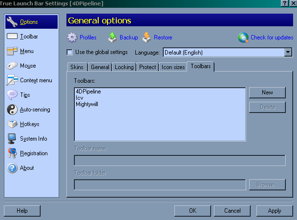Image resolution: width=297 pixels, height=220 pixels.
Task: Click the Auto-sensing yin-yang icon
Action: tap(12, 110)
